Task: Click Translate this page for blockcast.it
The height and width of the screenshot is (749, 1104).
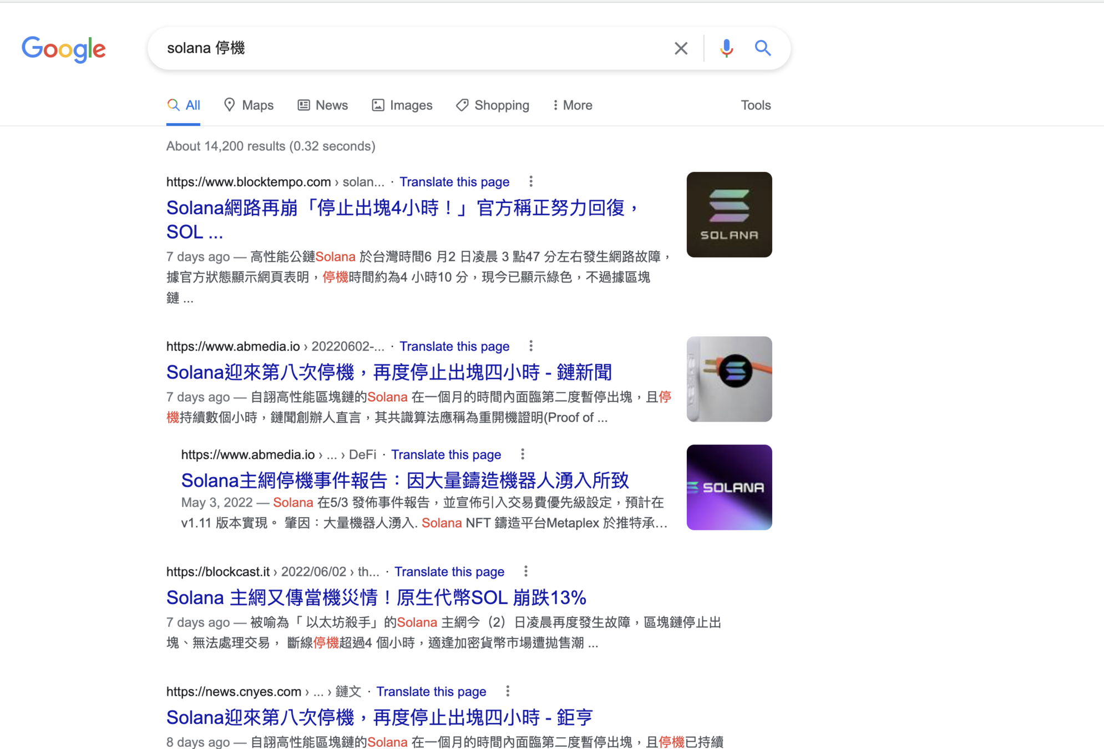Action: [449, 571]
